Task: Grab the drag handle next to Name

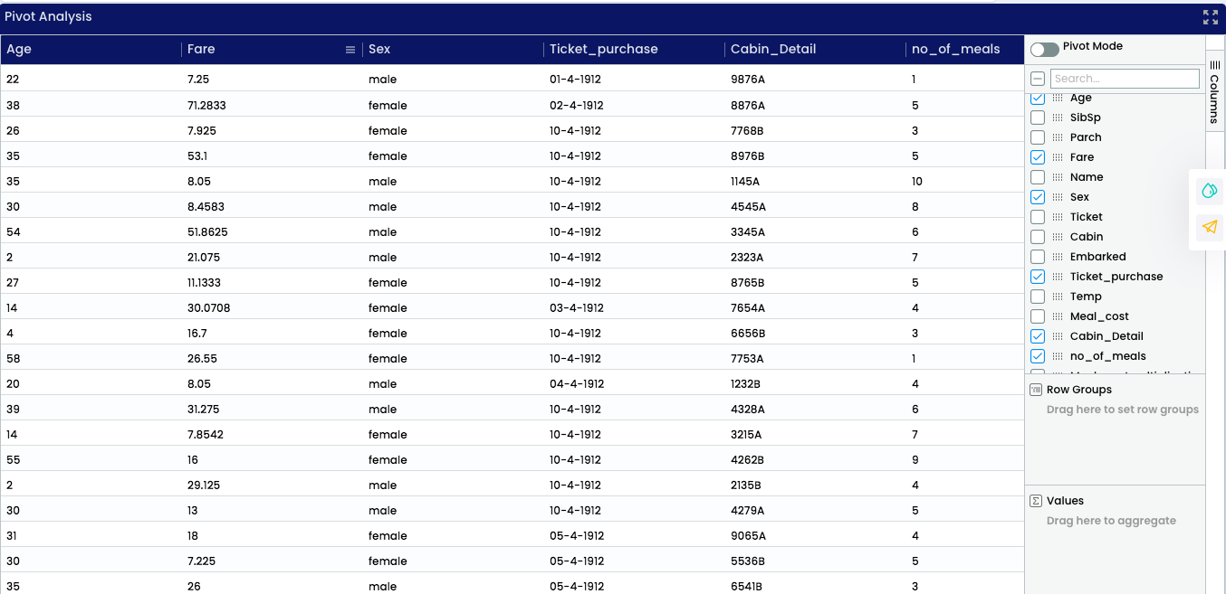Action: click(1058, 177)
